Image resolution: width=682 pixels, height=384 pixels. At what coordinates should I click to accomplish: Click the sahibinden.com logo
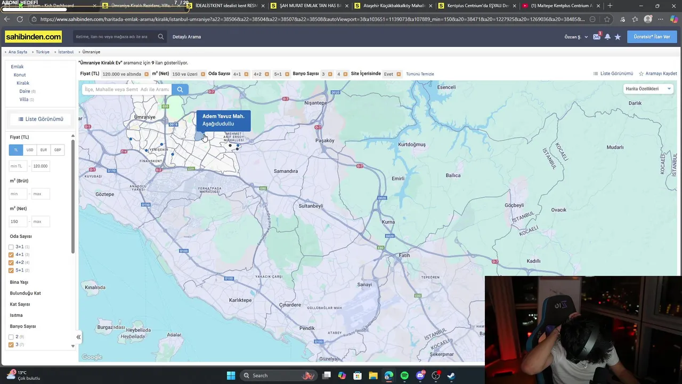click(x=34, y=37)
